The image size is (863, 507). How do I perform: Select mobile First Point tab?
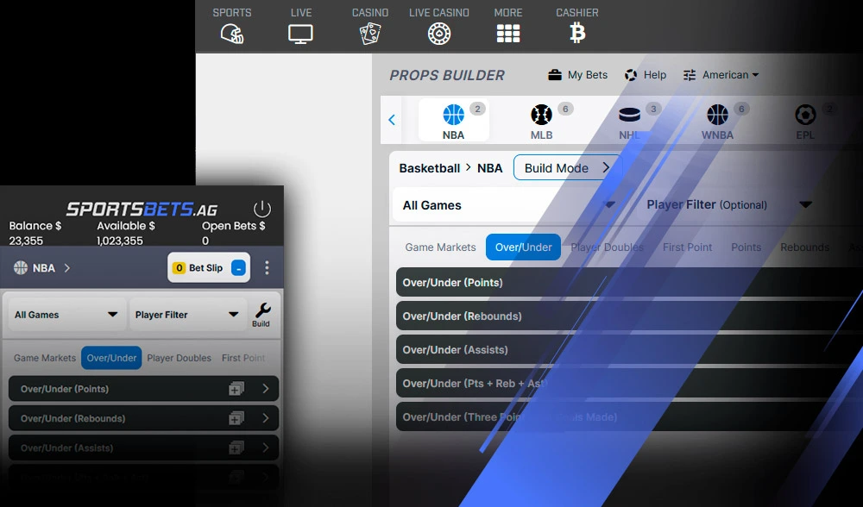click(x=243, y=358)
